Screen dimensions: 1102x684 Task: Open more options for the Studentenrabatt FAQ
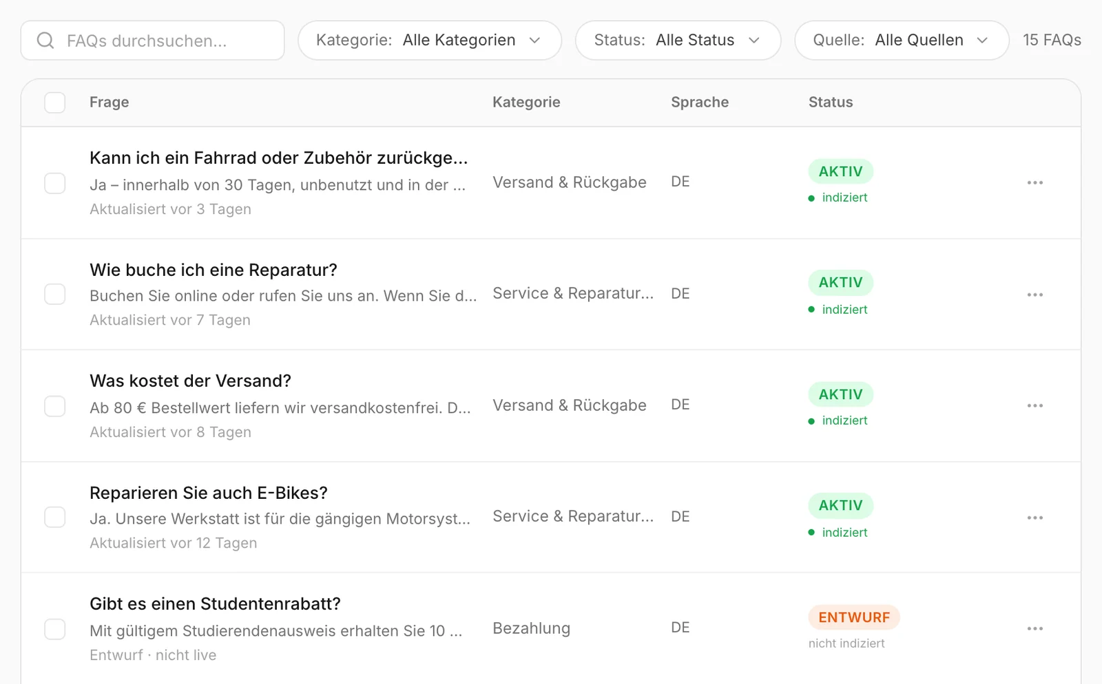coord(1035,629)
